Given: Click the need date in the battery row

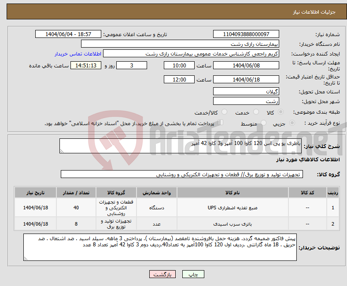Looking at the screenshot, I should [35, 224].
